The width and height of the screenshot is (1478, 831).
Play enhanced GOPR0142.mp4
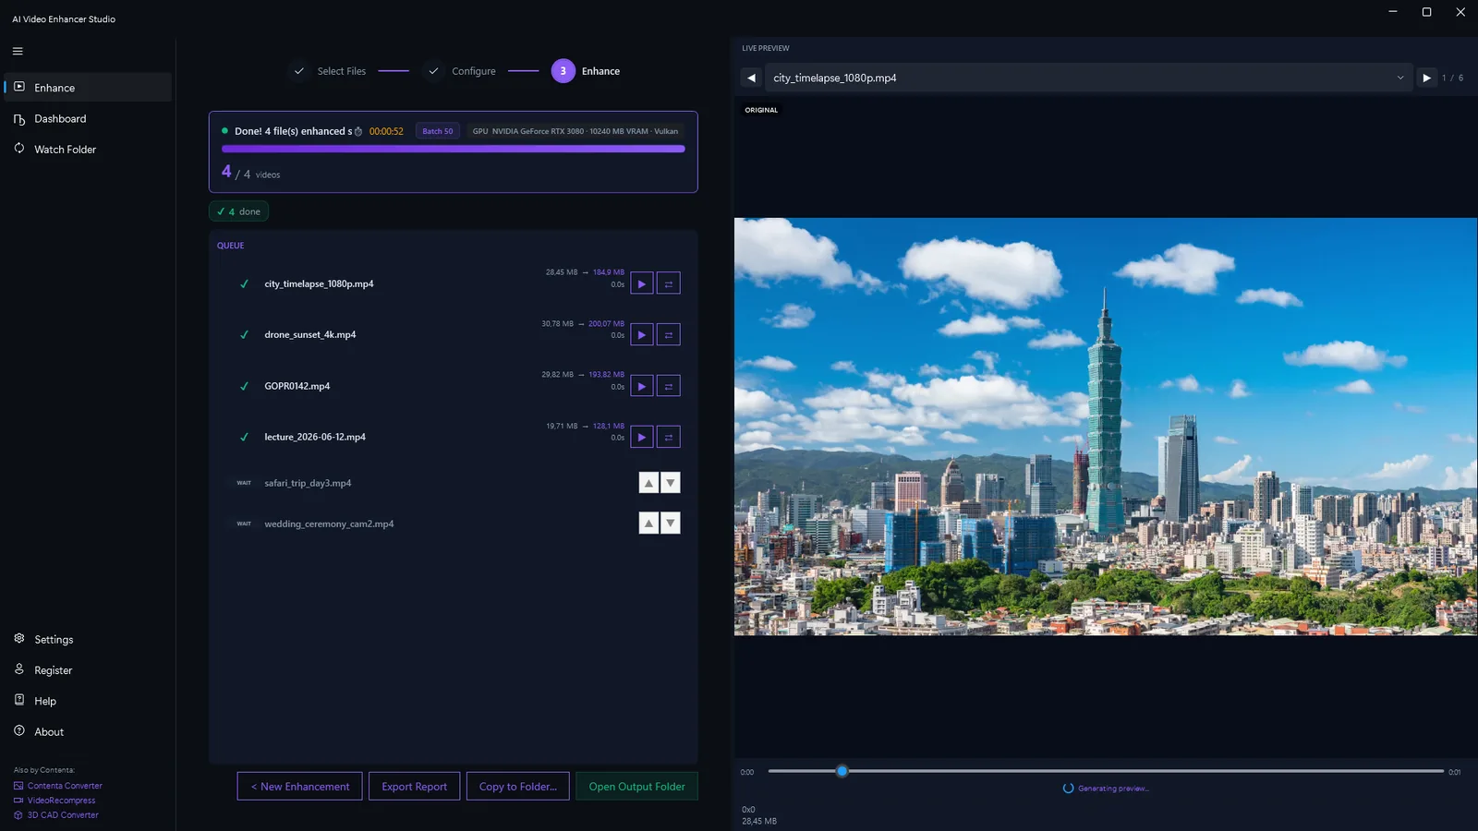pos(642,386)
